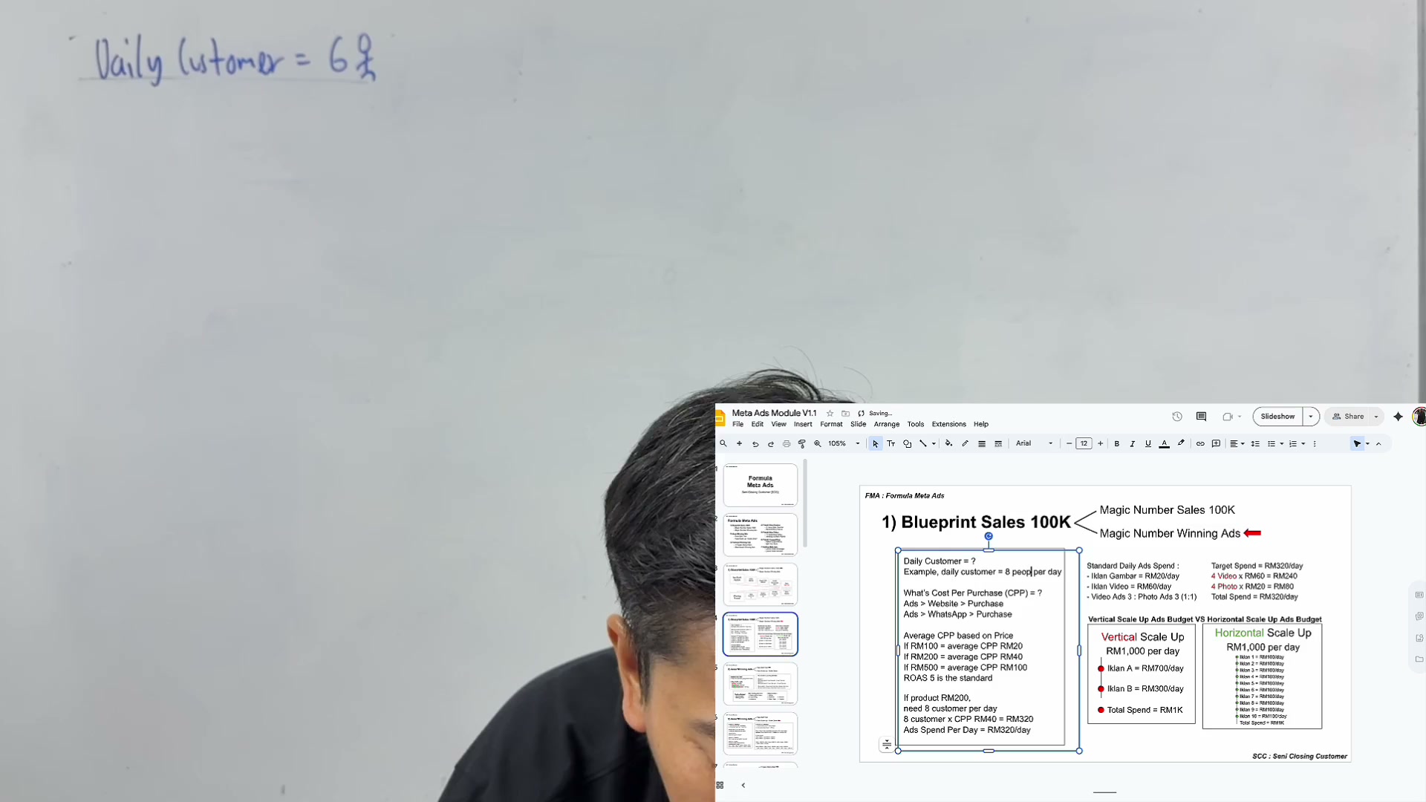This screenshot has width=1426, height=802.
Task: Select the Paint format roller icon
Action: (x=802, y=443)
